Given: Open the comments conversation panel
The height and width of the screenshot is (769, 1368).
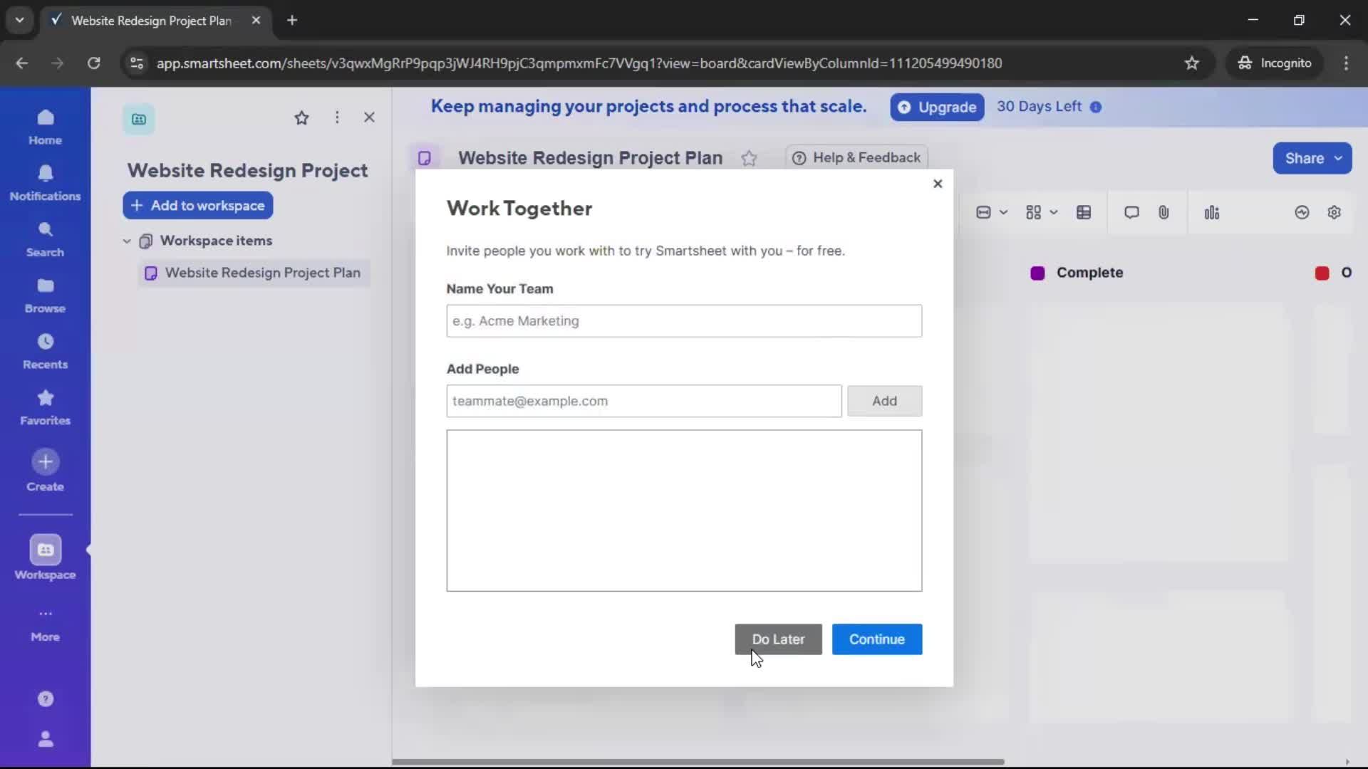Looking at the screenshot, I should [1131, 212].
